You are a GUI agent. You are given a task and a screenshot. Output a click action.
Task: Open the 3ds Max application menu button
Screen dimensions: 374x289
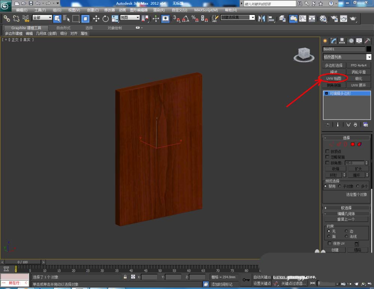tap(5, 6)
